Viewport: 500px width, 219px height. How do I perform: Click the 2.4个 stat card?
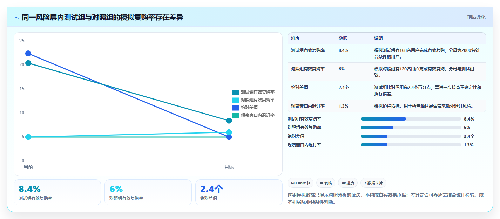point(239,192)
